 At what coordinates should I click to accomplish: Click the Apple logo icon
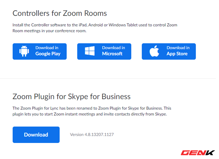[154, 51]
